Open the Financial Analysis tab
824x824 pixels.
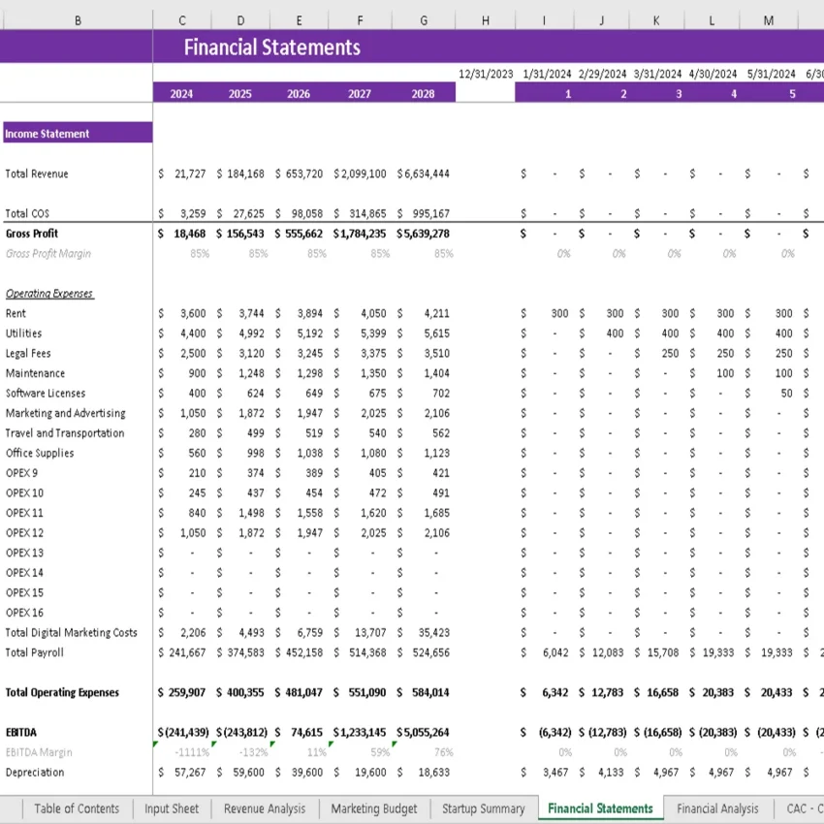pyautogui.click(x=718, y=808)
